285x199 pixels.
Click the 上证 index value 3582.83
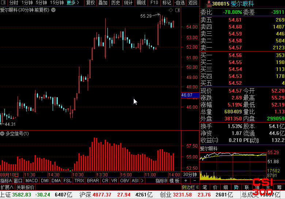[x=22, y=195]
